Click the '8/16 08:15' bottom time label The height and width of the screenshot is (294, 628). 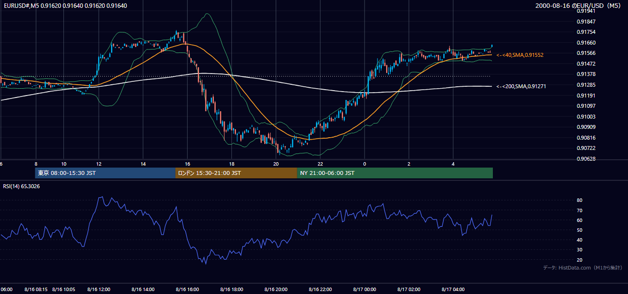36,290
